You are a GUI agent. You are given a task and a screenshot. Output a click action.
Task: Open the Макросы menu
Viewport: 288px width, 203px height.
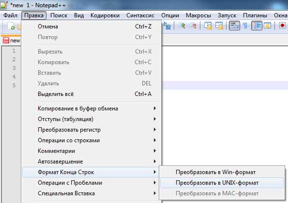(x=198, y=15)
